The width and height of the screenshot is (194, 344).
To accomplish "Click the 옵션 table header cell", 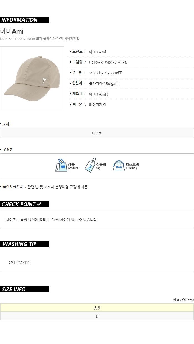I will point(97,308).
